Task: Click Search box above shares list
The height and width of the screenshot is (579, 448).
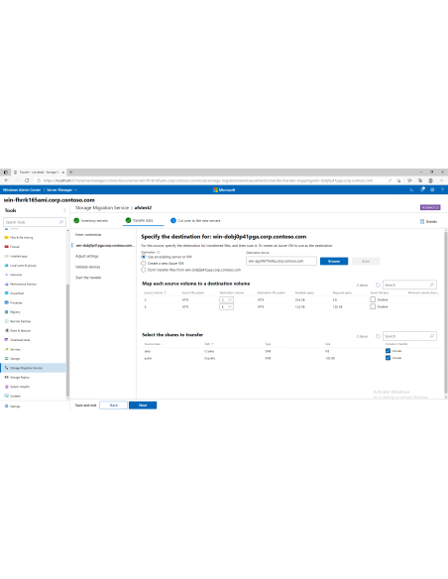Action: pos(409,336)
